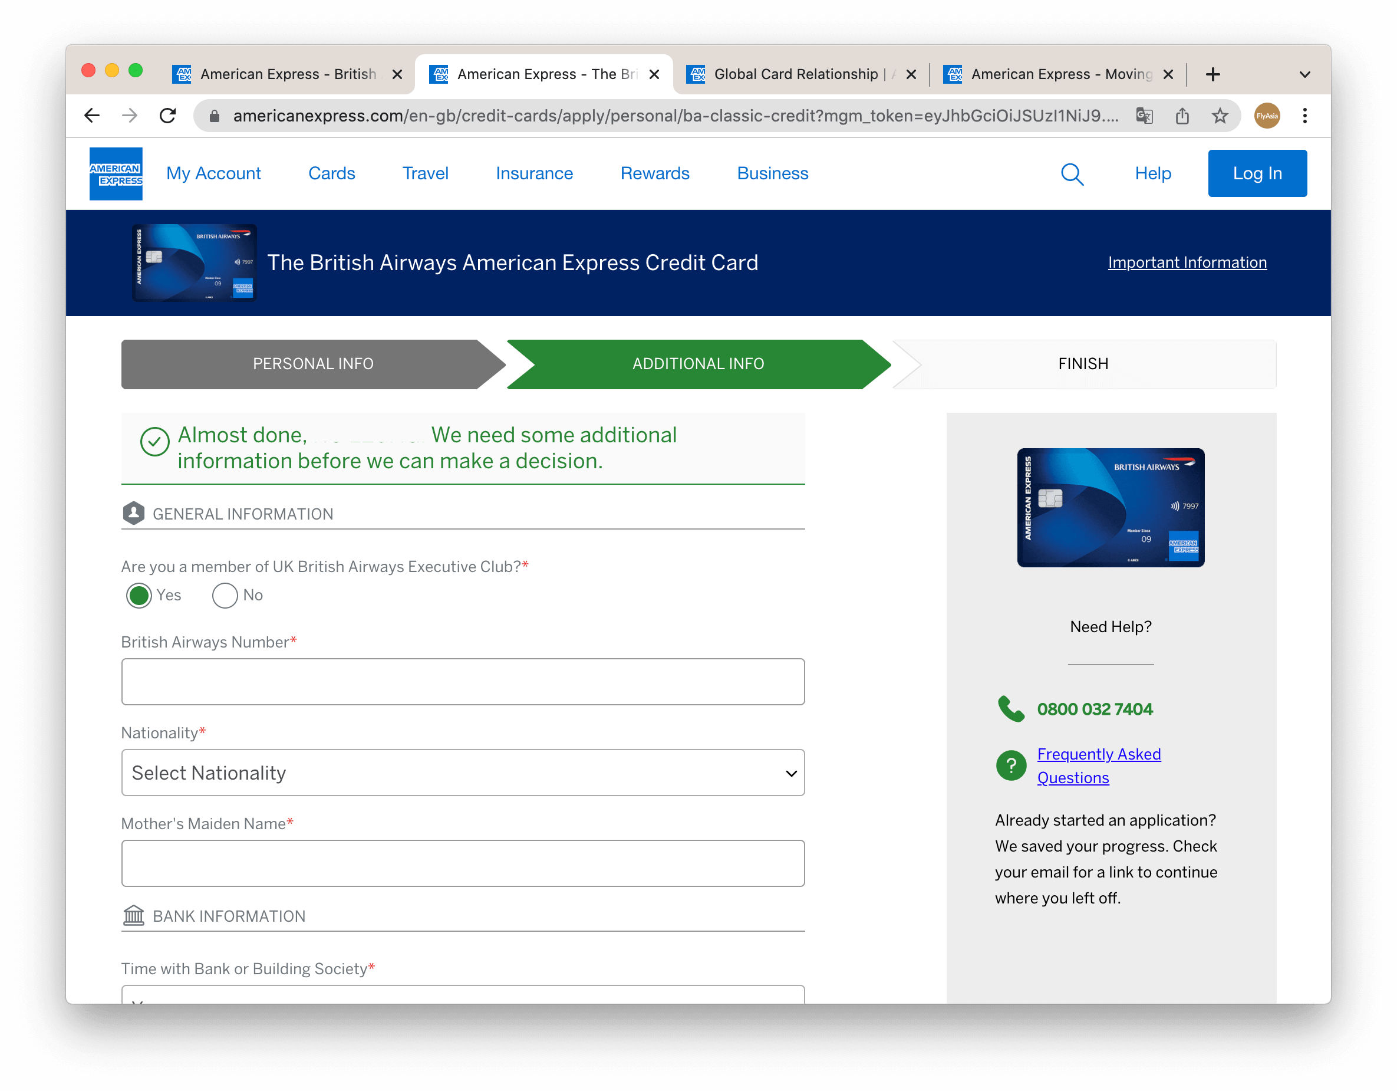Open the Select Nationality dropdown
The height and width of the screenshot is (1091, 1397).
pos(463,773)
